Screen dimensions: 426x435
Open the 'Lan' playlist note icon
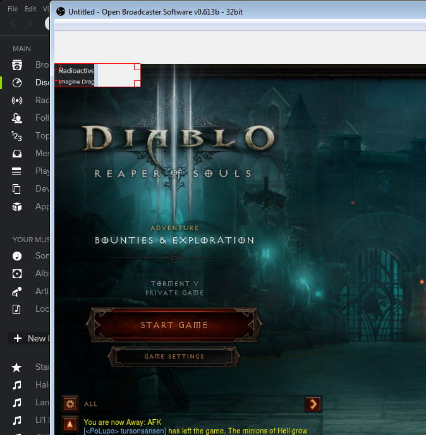pos(17,403)
